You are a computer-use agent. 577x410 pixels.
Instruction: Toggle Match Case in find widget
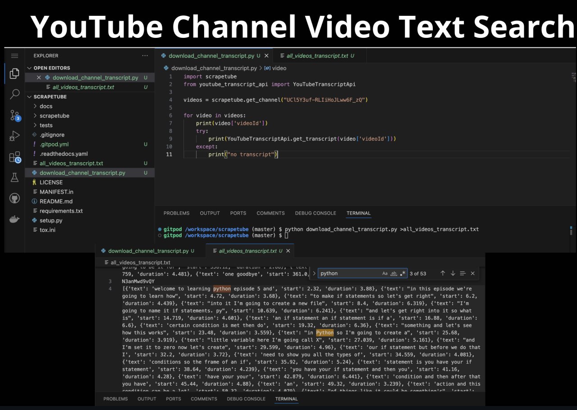point(385,273)
